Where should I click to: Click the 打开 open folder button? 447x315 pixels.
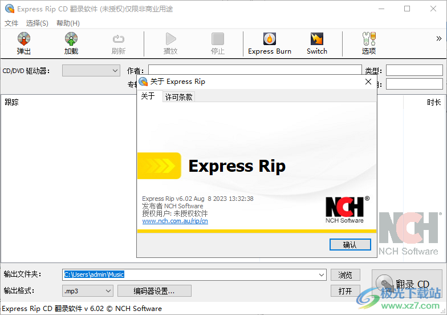tap(346, 291)
